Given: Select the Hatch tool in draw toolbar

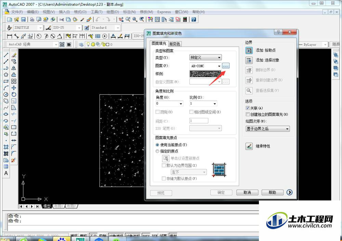Looking at the screenshot, I should coord(6,147).
